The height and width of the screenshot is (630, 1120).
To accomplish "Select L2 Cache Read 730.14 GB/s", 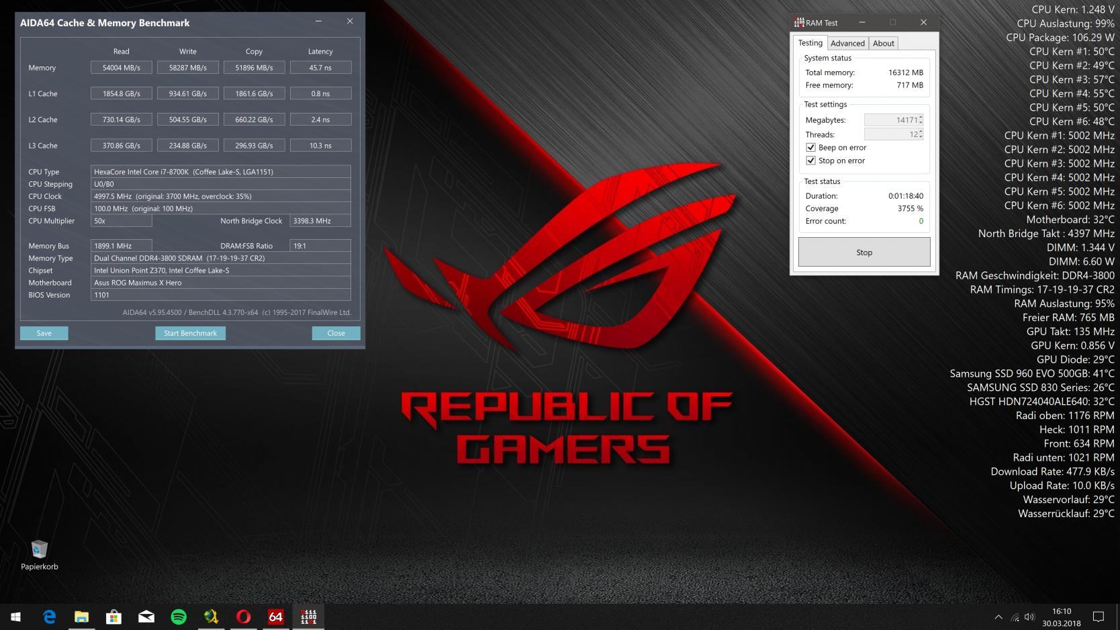I will click(122, 120).
